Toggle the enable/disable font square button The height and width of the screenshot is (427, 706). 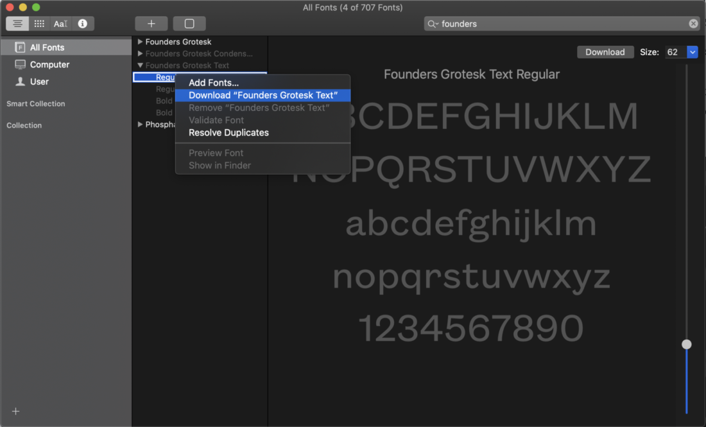(189, 23)
